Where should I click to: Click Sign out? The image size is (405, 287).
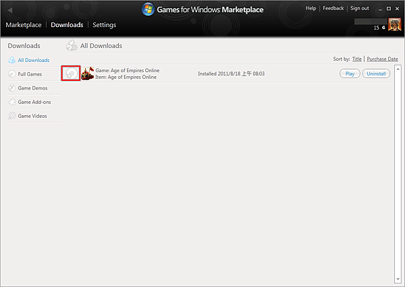click(360, 8)
